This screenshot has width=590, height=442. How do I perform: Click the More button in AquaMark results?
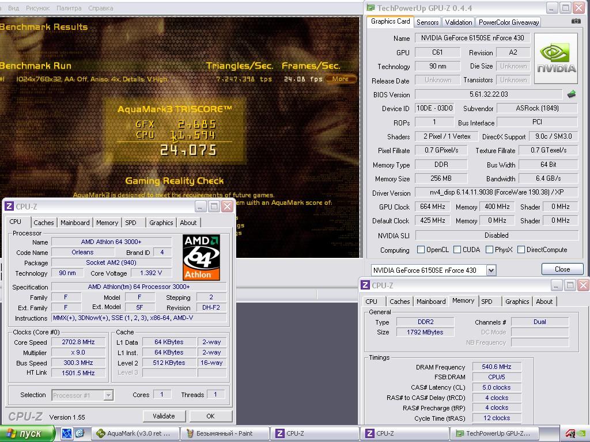coord(340,79)
